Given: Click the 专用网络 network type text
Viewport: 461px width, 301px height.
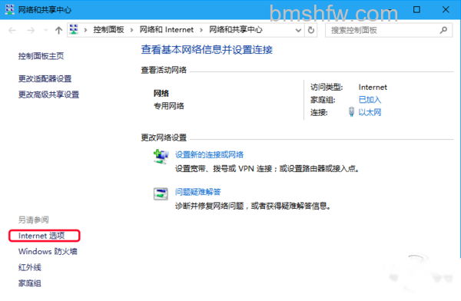Looking at the screenshot, I should [169, 106].
